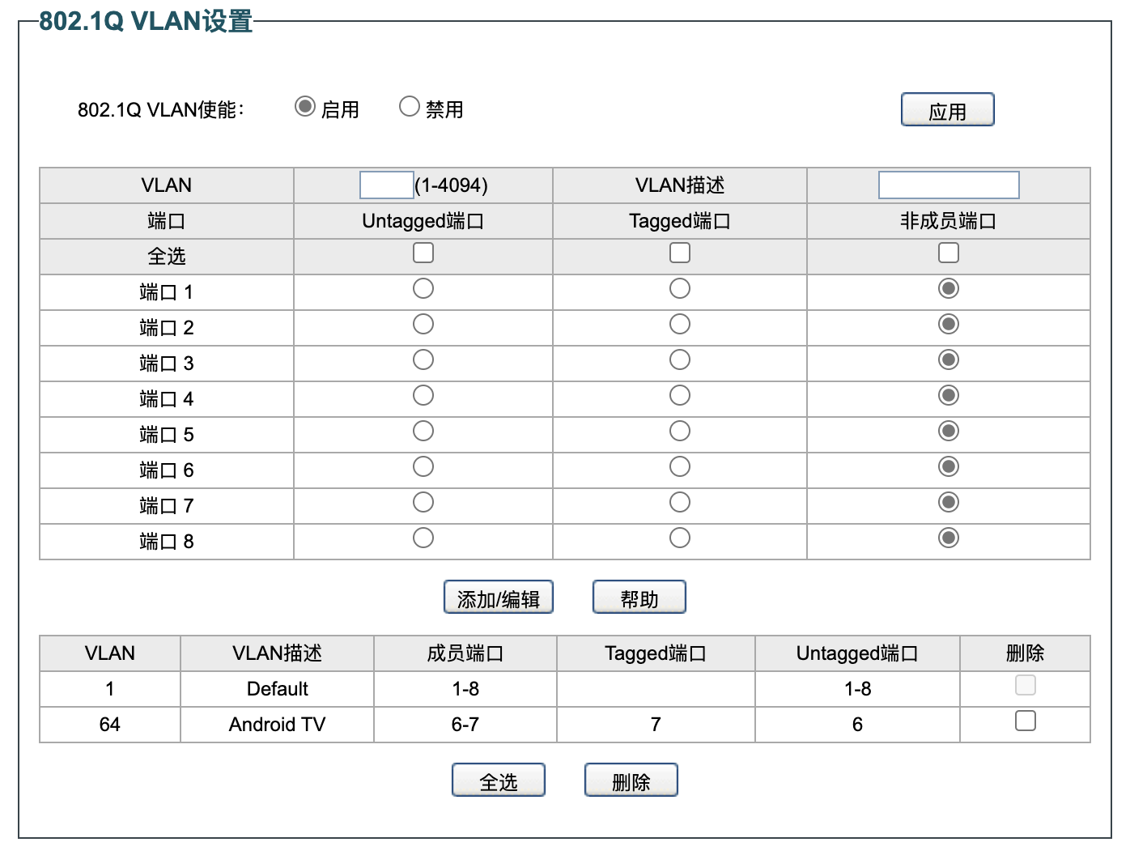The height and width of the screenshot is (855, 1130).
Task: Click the 6-7 member ports cell
Action: [x=465, y=725]
